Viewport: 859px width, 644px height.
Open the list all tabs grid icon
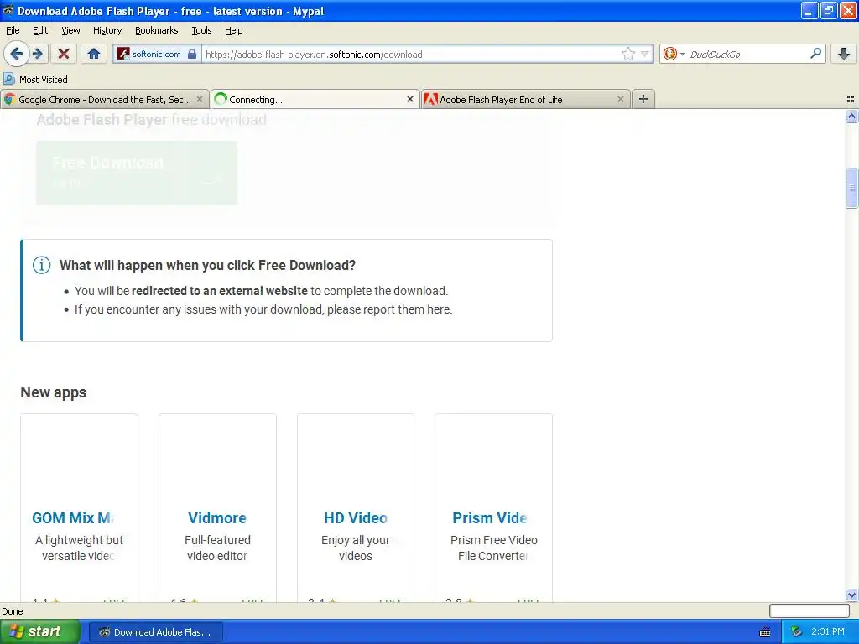(851, 99)
